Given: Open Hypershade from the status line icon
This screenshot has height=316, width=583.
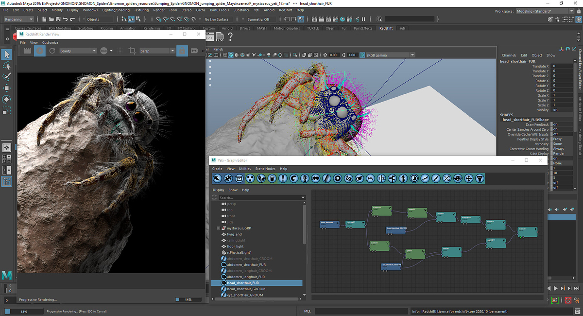Looking at the screenshot, I should (343, 19).
